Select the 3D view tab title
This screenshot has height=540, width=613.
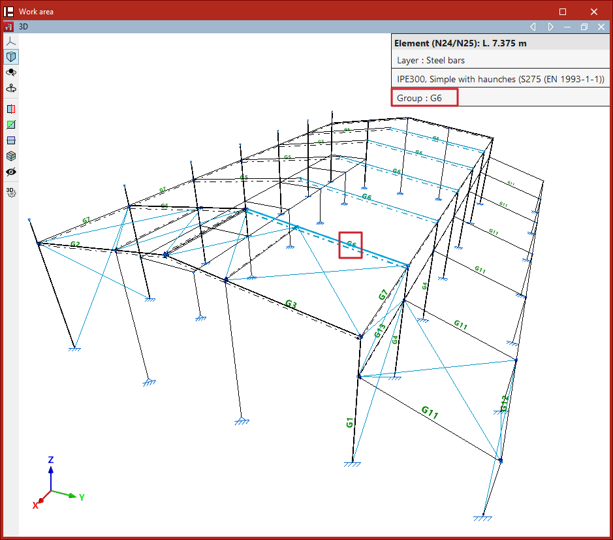pos(24,27)
